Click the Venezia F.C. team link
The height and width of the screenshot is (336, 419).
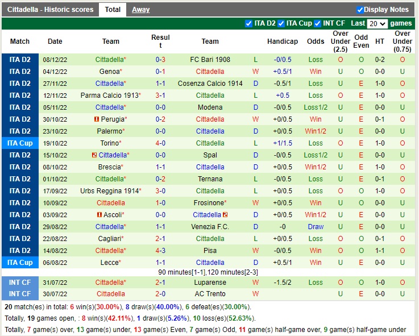point(210,227)
